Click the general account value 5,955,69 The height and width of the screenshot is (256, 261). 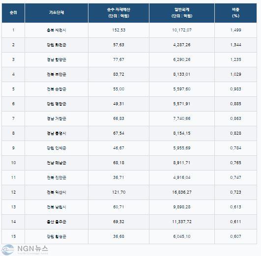182,148
